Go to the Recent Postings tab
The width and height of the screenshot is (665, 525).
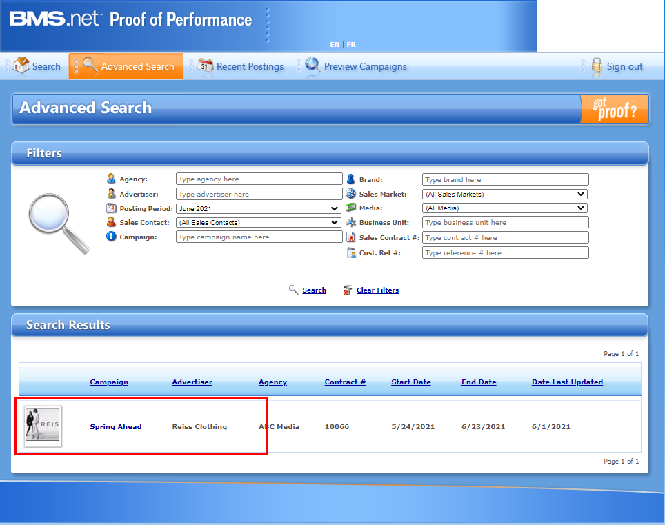coord(250,66)
